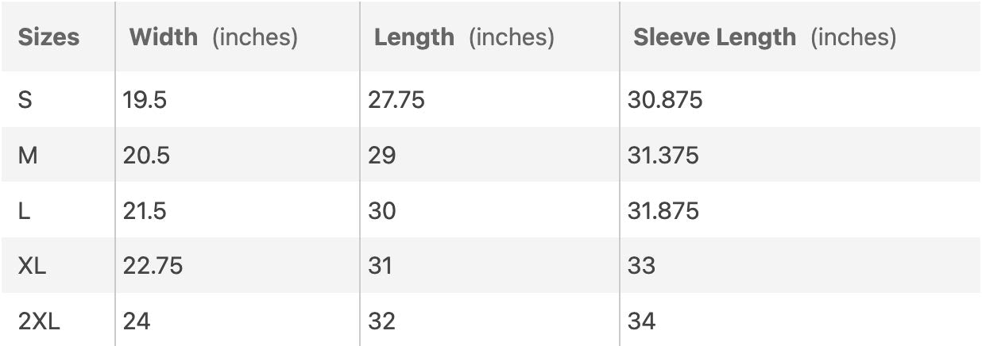
Task: Click the 2XL sleeve length 34
Action: (641, 321)
